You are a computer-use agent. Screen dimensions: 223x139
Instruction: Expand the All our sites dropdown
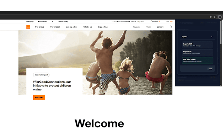(45, 21)
